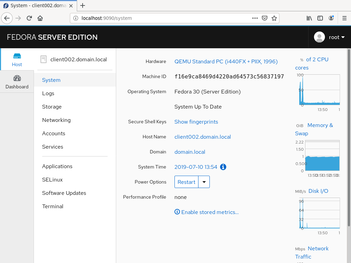This screenshot has width=351, height=263.
Task: Click the Performance Profile value none
Action: click(x=180, y=197)
